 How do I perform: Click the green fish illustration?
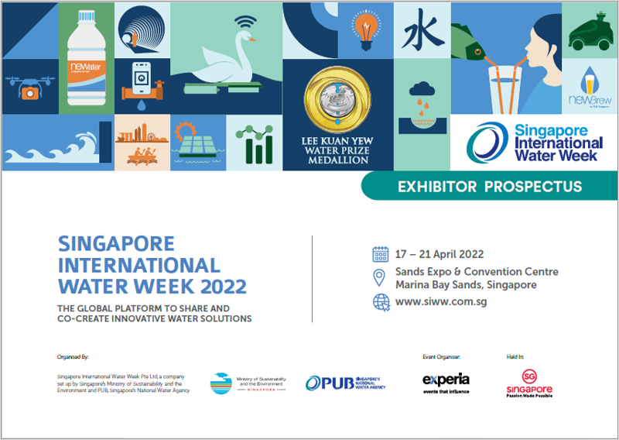tap(468, 42)
